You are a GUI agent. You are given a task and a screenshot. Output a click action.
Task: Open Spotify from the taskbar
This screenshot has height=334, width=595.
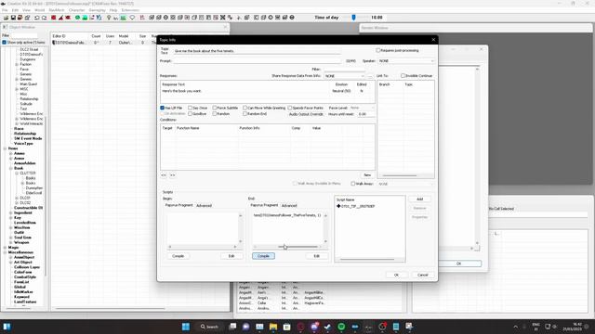[341, 327]
